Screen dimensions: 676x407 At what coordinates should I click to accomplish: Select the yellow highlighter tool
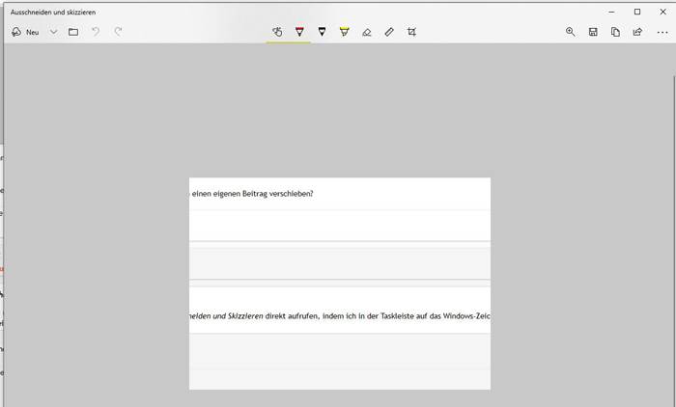pos(345,32)
